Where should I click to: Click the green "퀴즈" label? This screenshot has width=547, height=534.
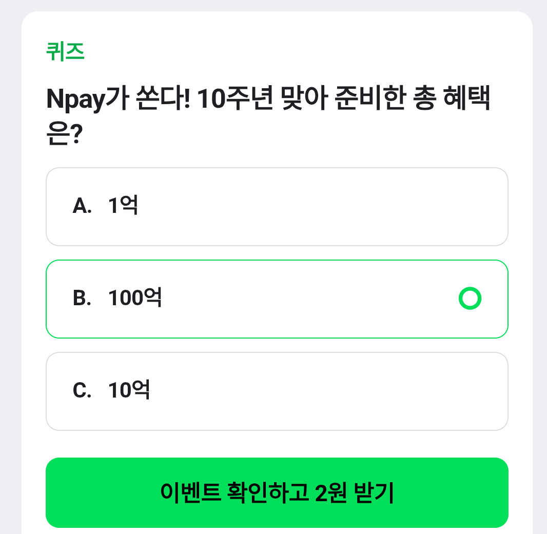pyautogui.click(x=65, y=52)
